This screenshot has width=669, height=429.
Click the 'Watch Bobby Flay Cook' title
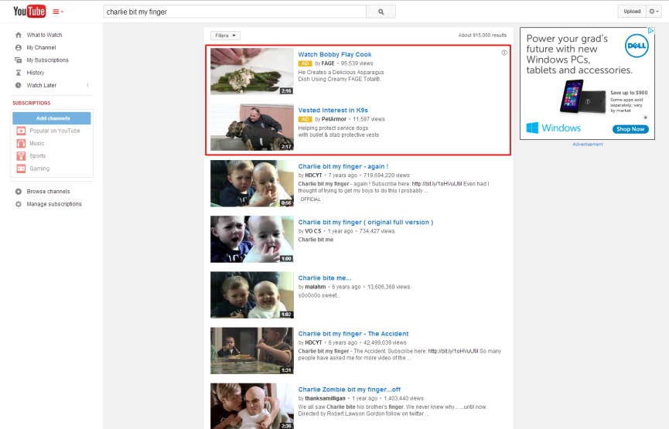tap(334, 55)
